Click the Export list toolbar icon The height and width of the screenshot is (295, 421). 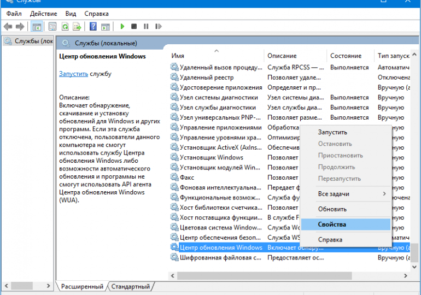click(x=78, y=26)
